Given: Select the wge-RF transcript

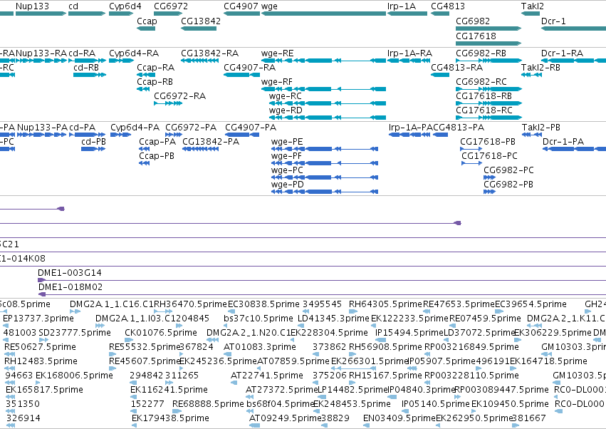Looking at the screenshot, I should 323,89.
